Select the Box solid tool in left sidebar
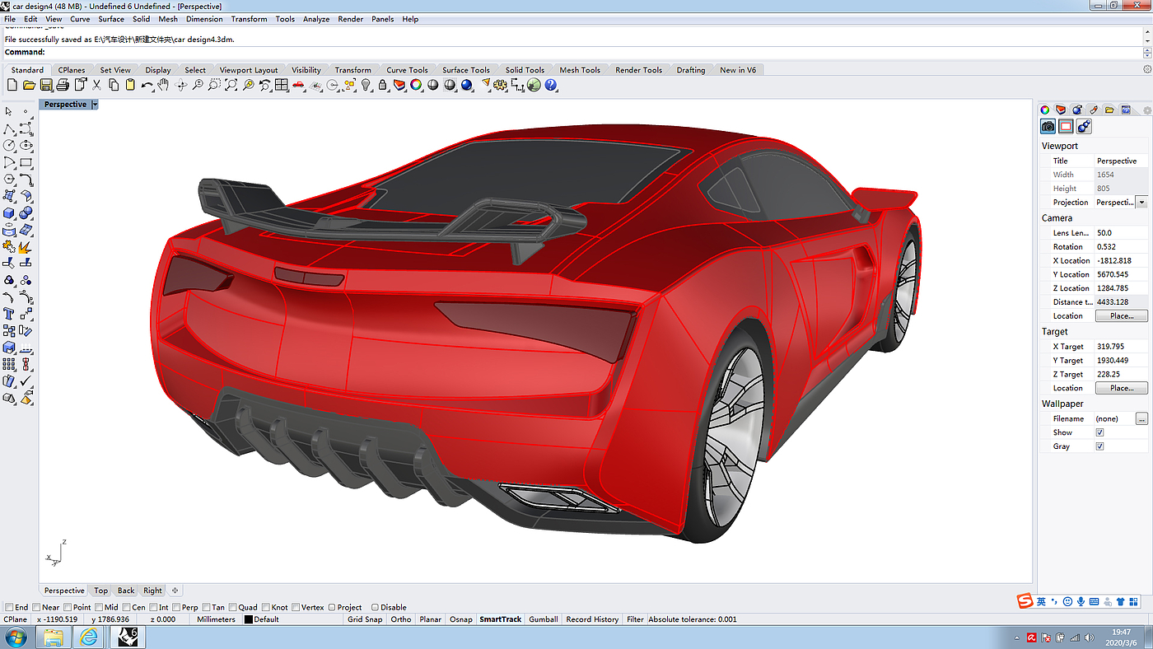 point(9,213)
